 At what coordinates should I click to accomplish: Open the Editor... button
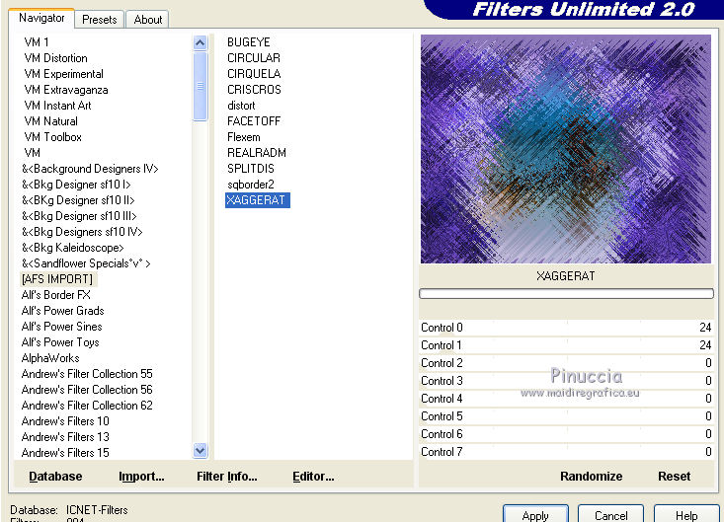(313, 477)
